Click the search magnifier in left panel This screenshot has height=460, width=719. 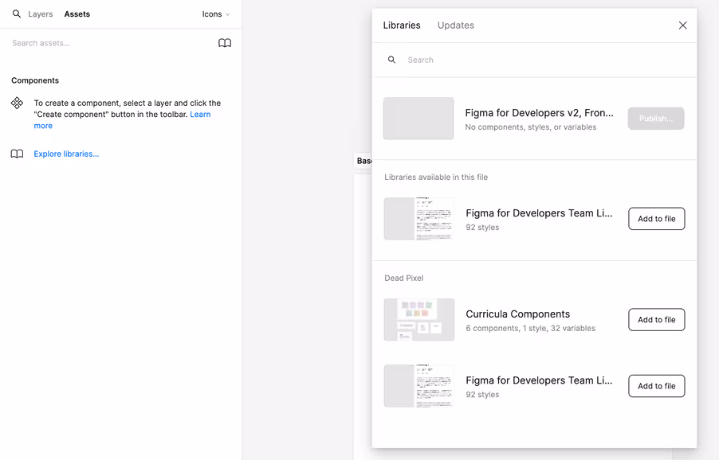(17, 14)
